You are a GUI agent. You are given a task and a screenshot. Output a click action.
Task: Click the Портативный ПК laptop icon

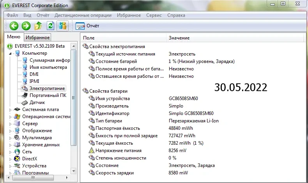pos(25,95)
